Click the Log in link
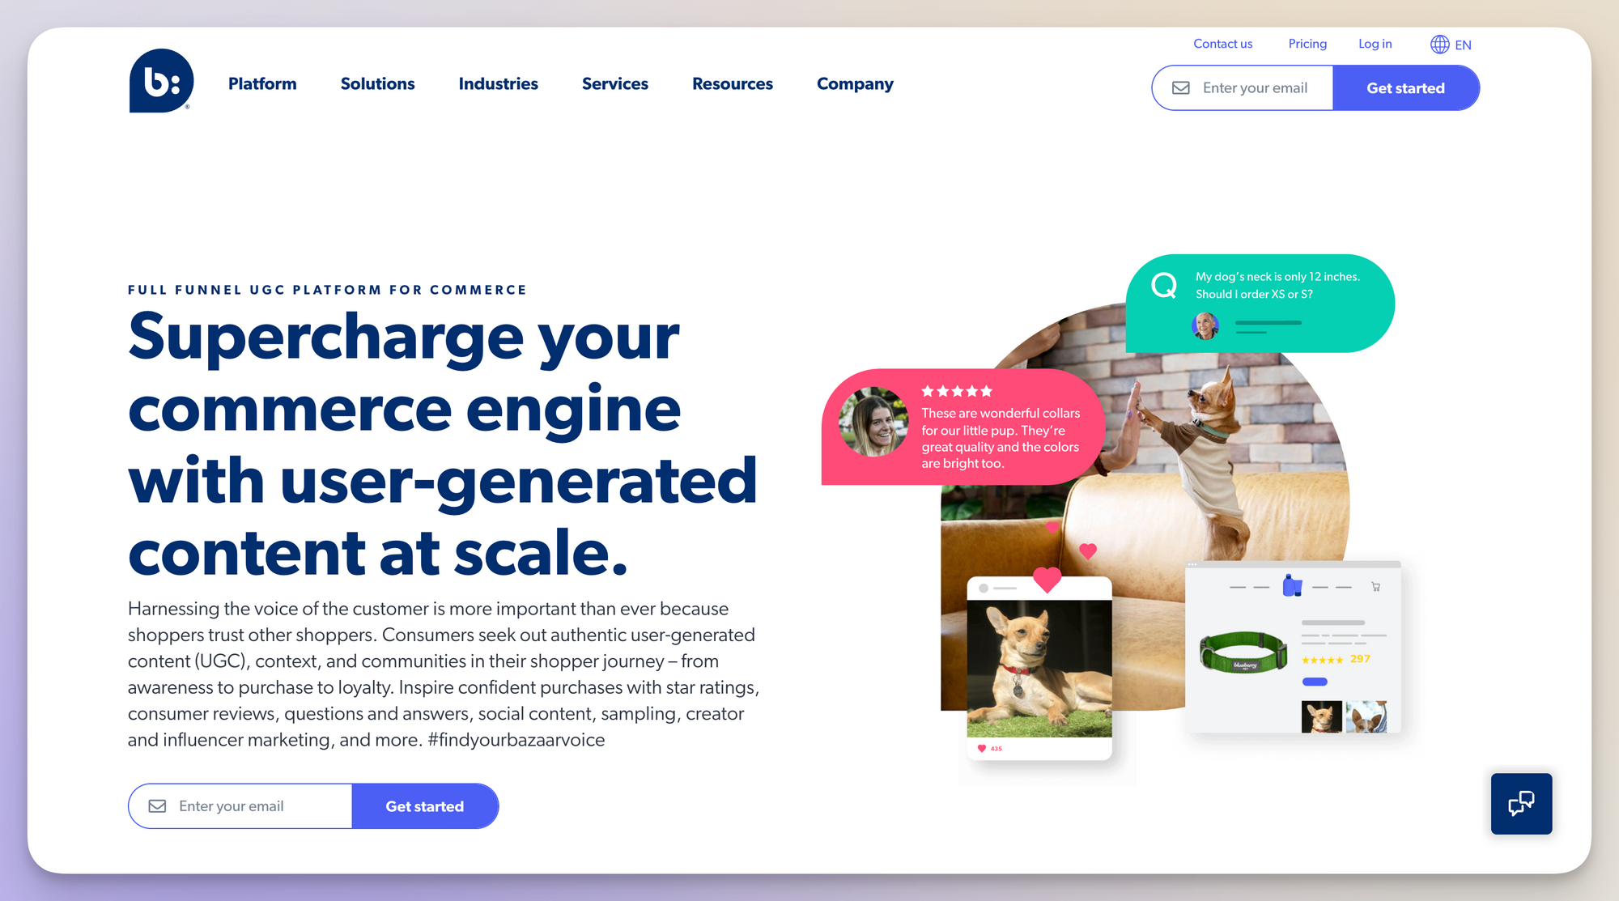Screen dimensions: 1619x901 point(1375,45)
